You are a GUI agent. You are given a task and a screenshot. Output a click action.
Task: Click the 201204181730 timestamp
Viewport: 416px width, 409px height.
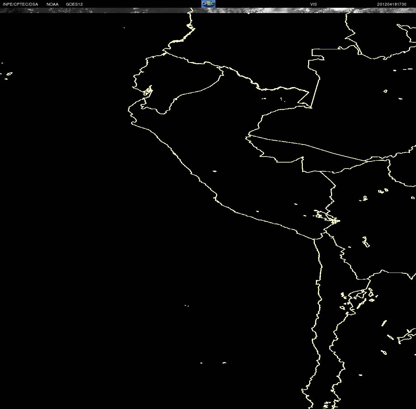(392, 4)
